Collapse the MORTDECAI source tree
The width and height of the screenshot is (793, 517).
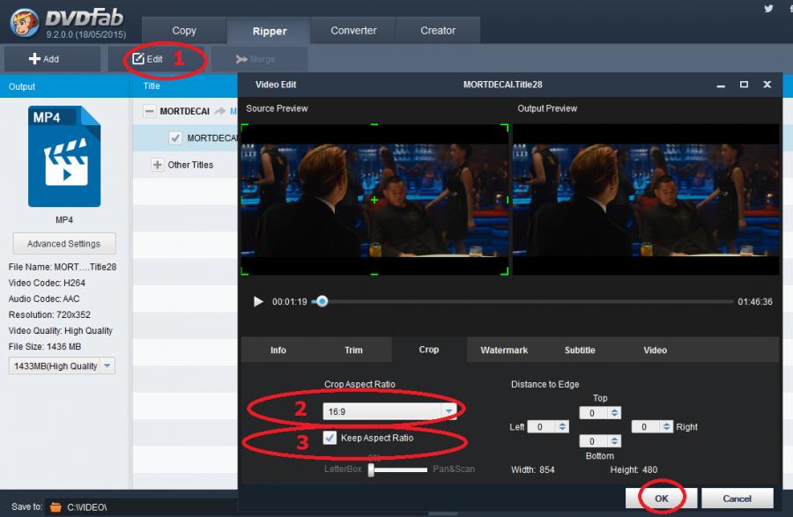[149, 111]
